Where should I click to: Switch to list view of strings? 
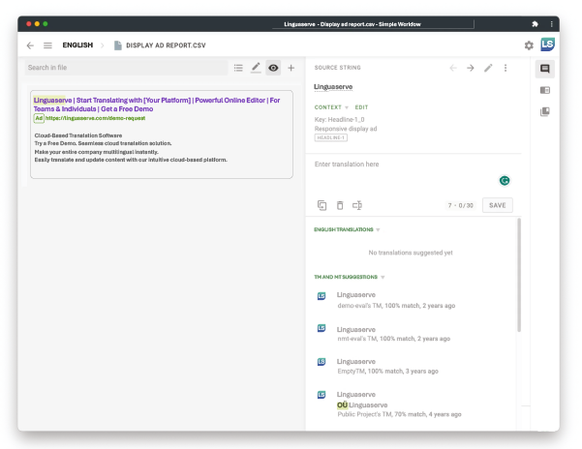pyautogui.click(x=238, y=68)
